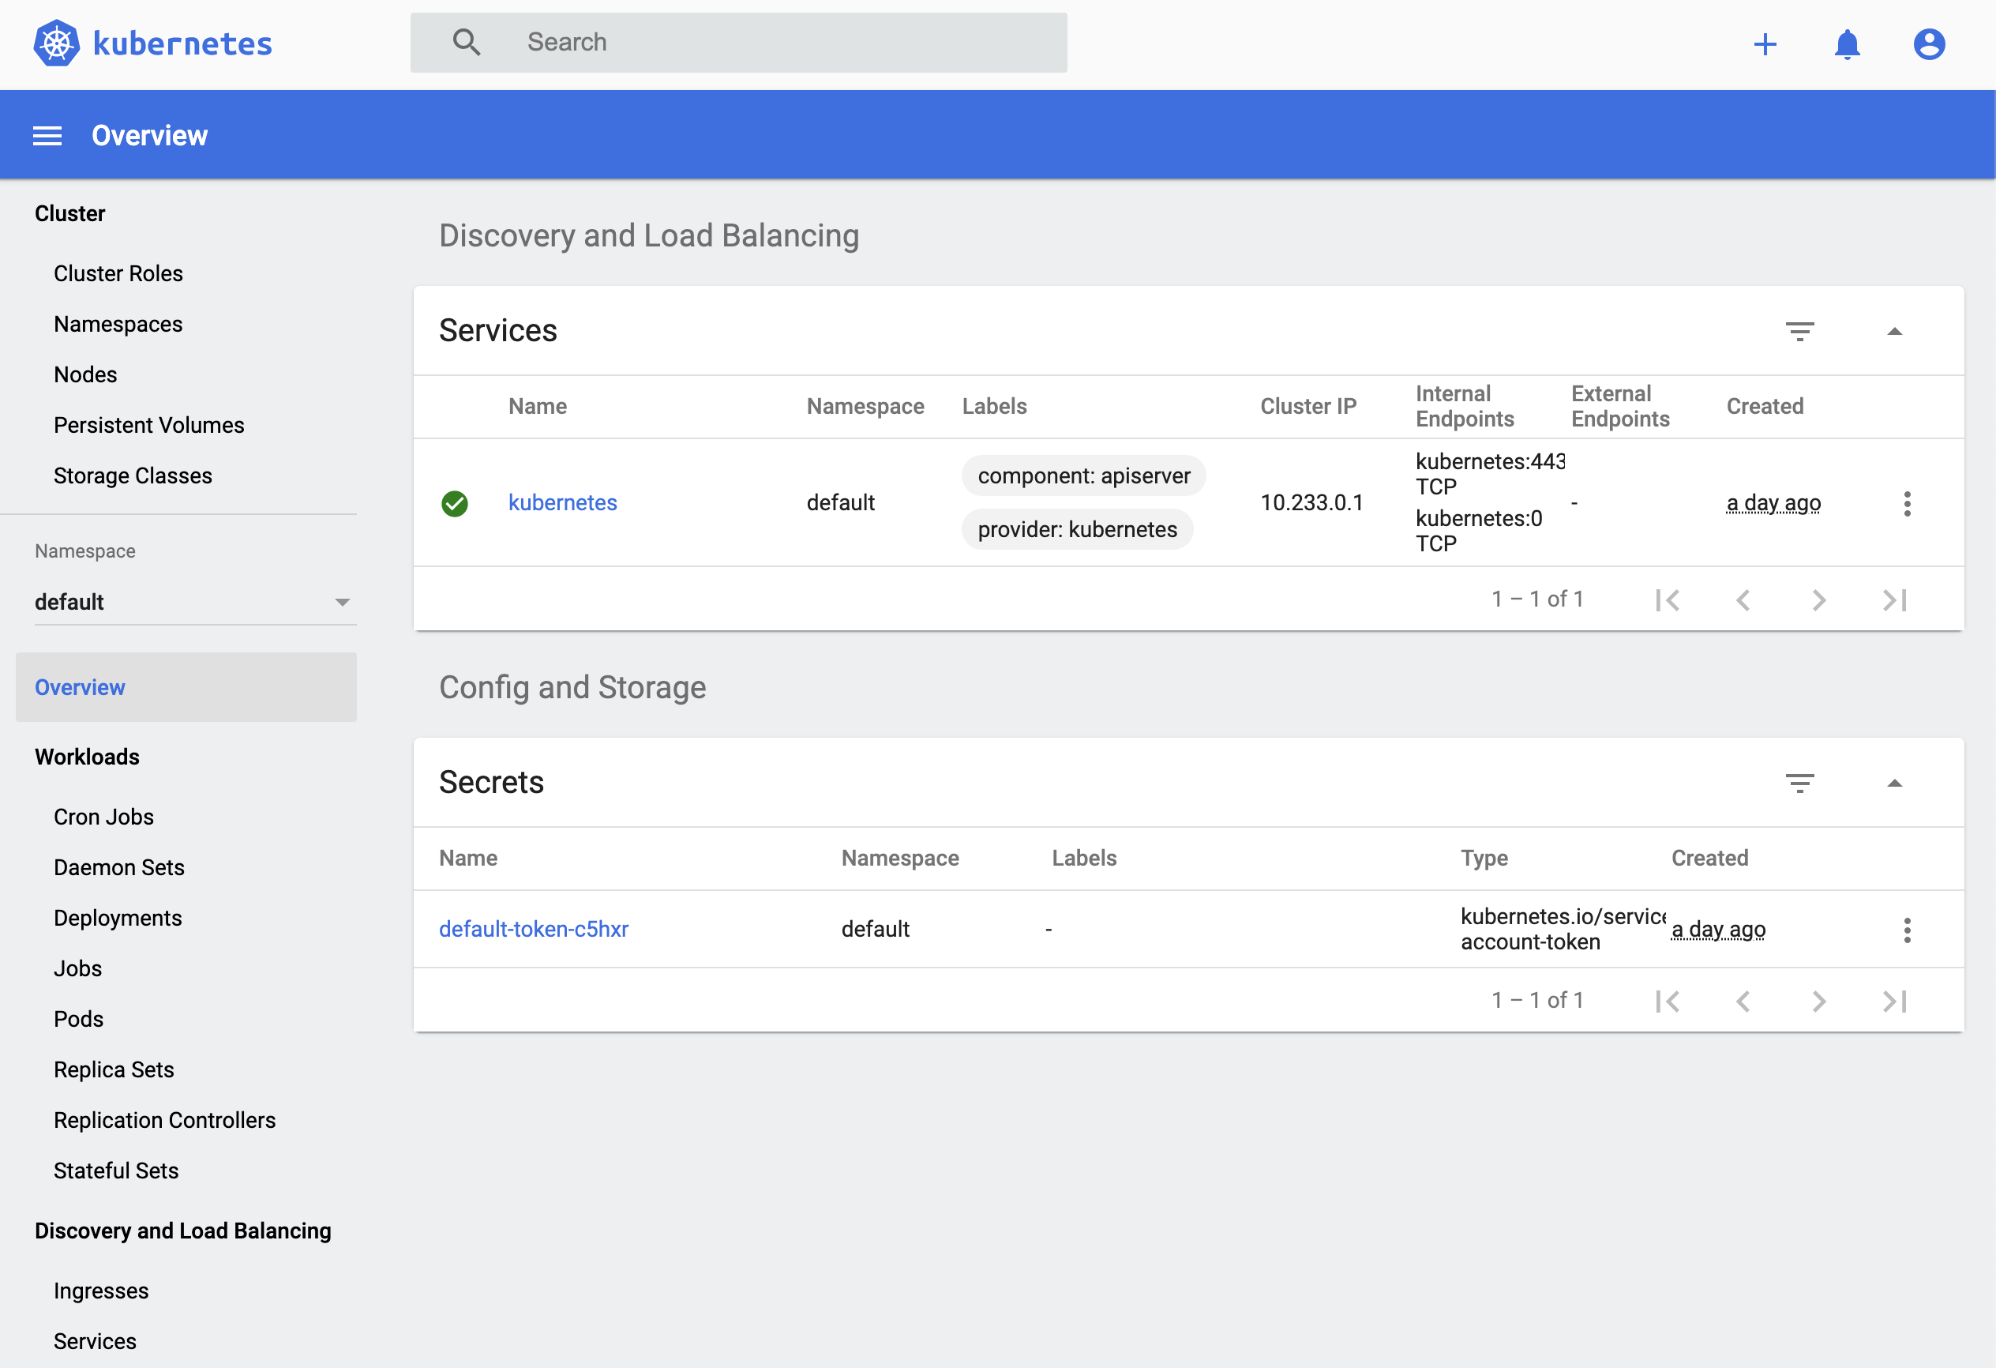
Task: Click the plus create resource icon
Action: tap(1765, 43)
